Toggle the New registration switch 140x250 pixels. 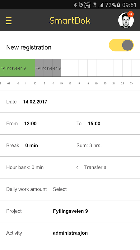click(x=121, y=45)
